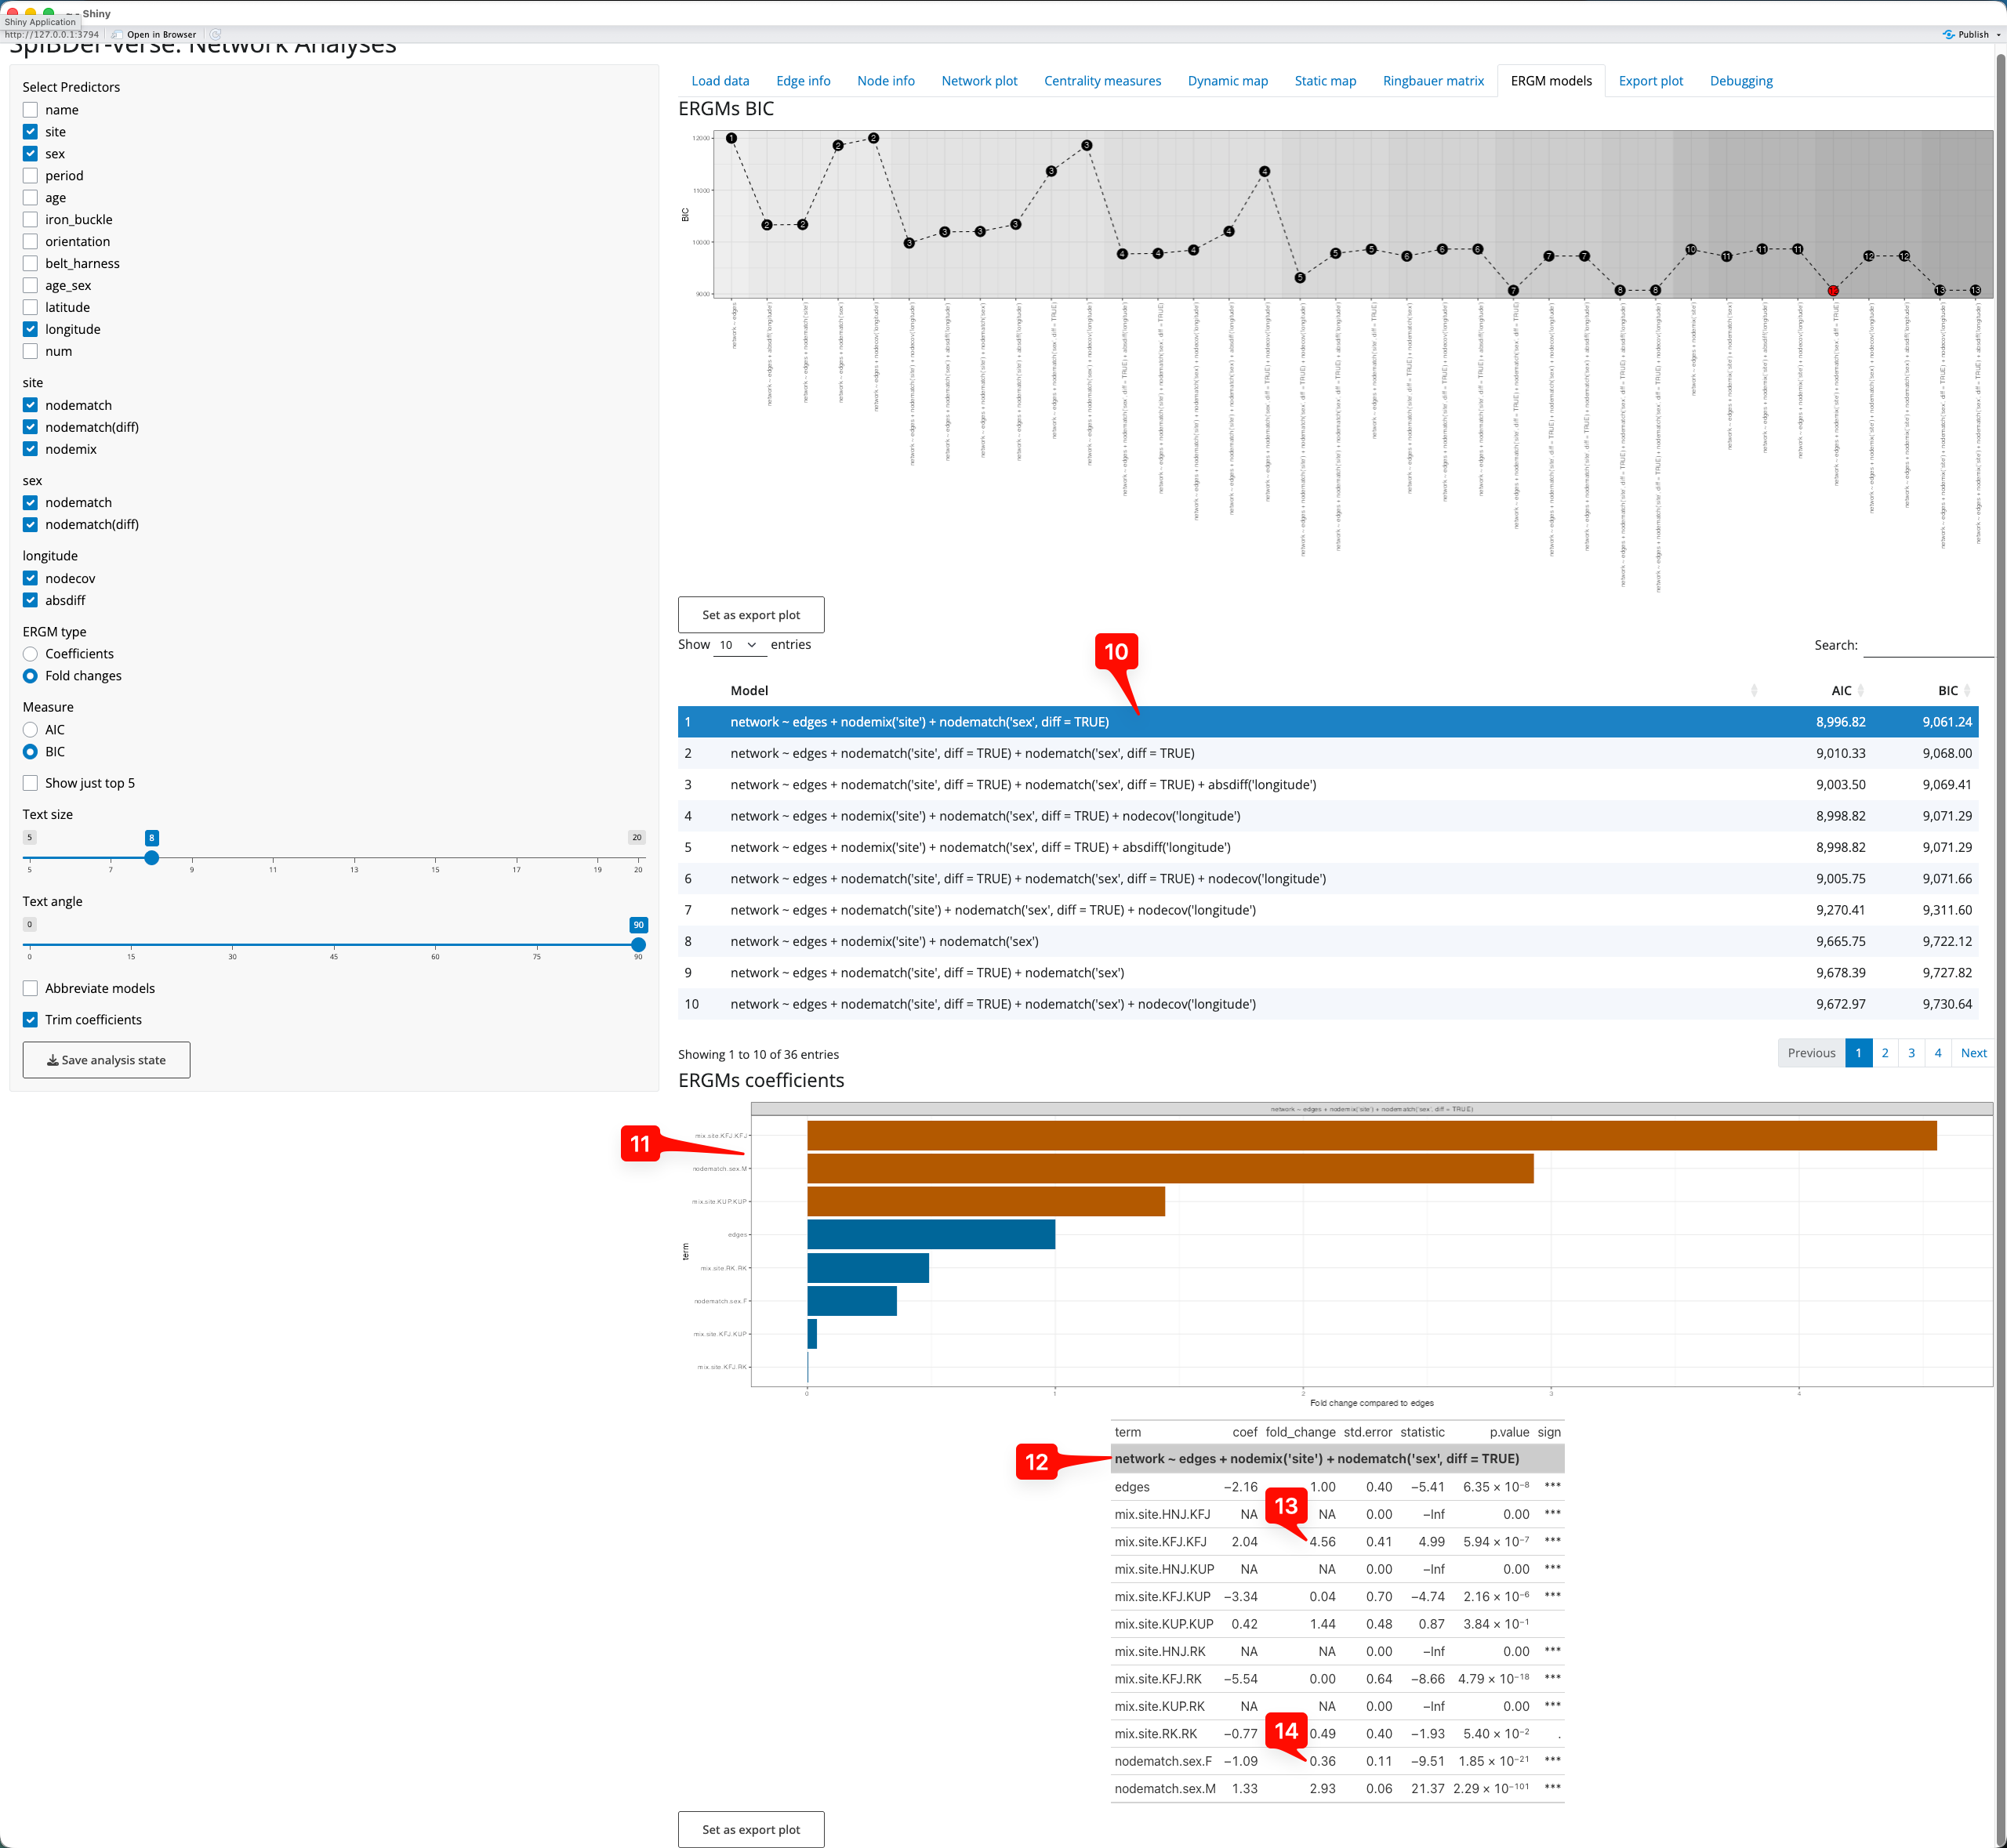
Task: Go to Next page of models
Action: pos(1973,1053)
